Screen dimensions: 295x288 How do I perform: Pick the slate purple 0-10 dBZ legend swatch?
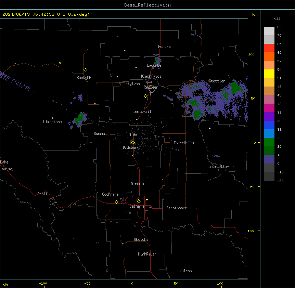coord(269,159)
